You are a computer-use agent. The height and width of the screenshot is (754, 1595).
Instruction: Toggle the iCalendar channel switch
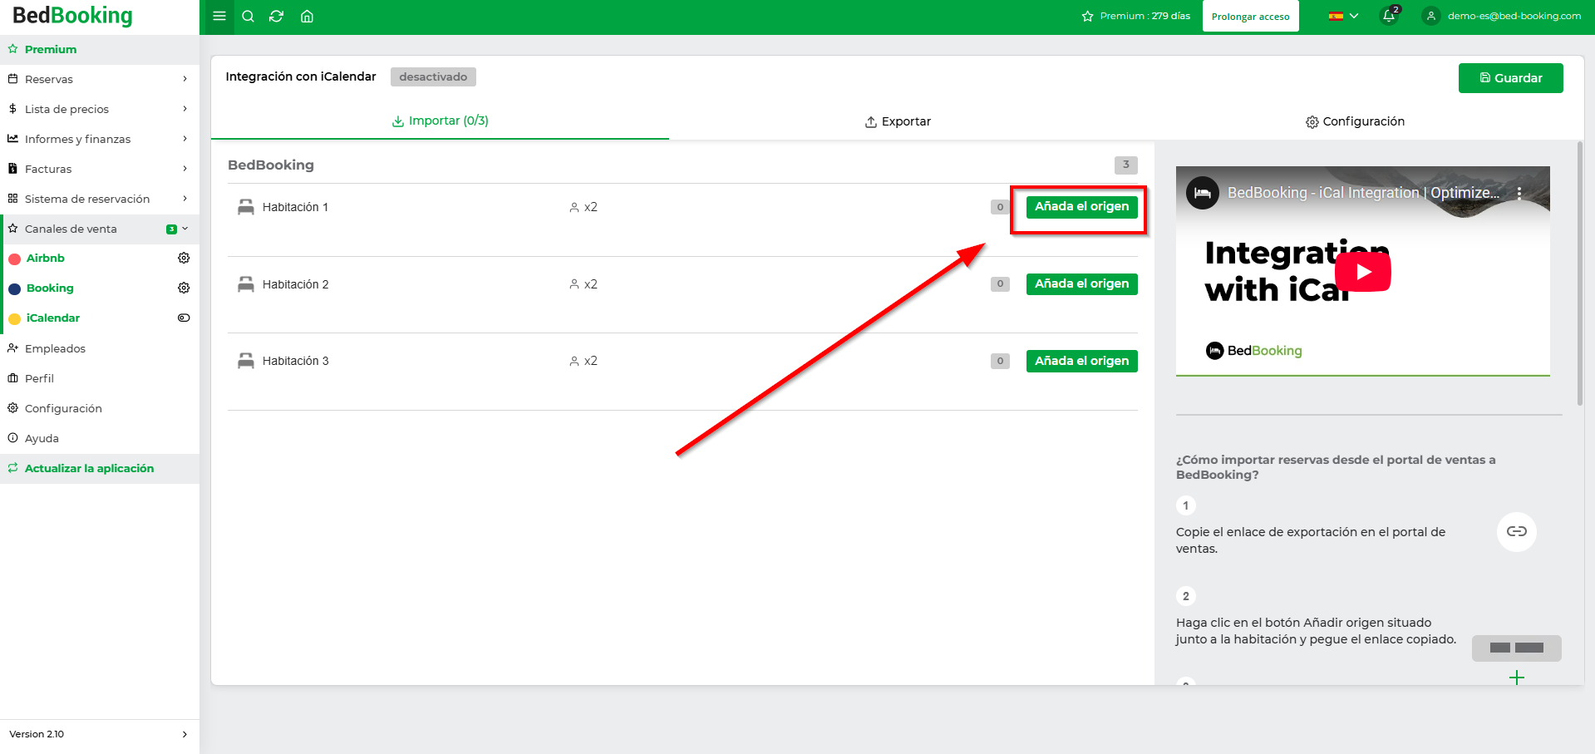pyautogui.click(x=184, y=318)
